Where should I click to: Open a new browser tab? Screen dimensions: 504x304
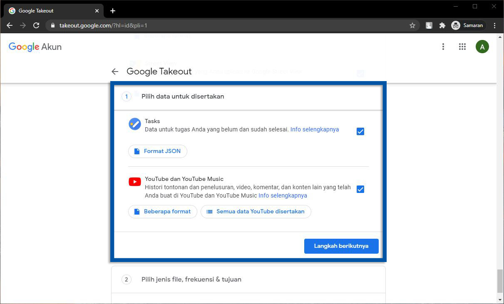coord(113,11)
